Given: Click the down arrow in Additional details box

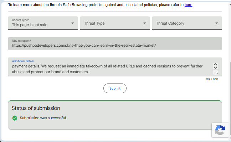Looking at the screenshot, I should point(215,67).
